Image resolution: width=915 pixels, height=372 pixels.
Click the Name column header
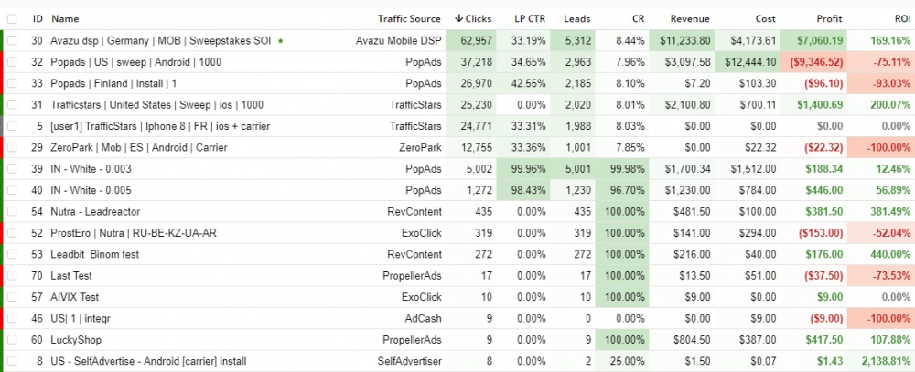point(65,18)
